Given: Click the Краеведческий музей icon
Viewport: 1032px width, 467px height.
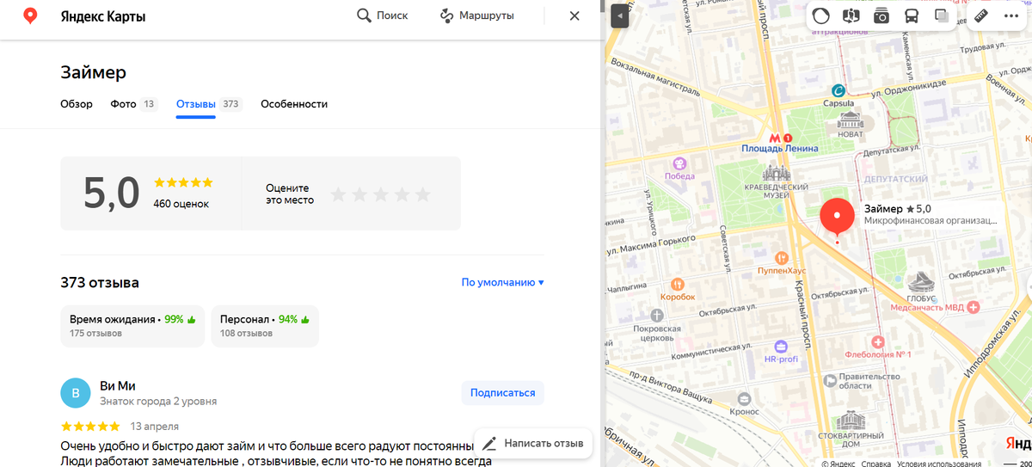Looking at the screenshot, I should pos(775,173).
